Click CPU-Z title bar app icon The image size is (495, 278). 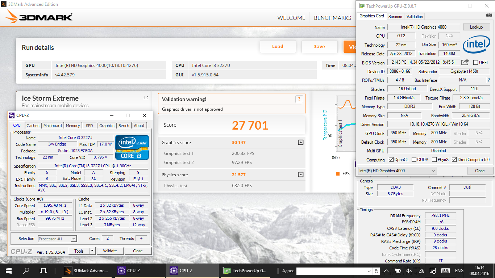click(12, 115)
